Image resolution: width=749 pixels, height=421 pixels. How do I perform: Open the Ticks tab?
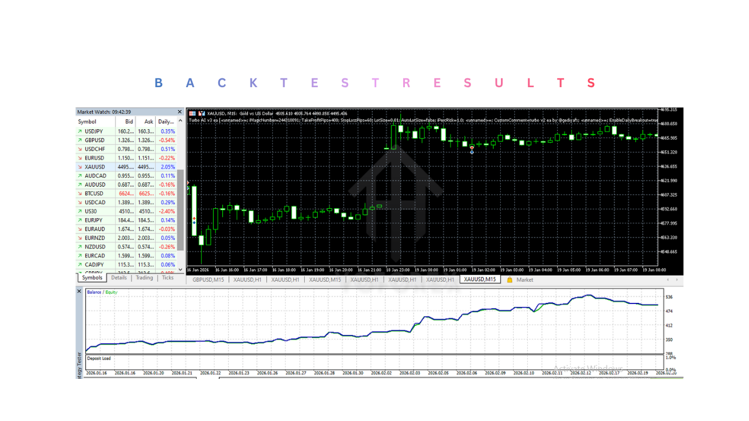[x=168, y=278]
